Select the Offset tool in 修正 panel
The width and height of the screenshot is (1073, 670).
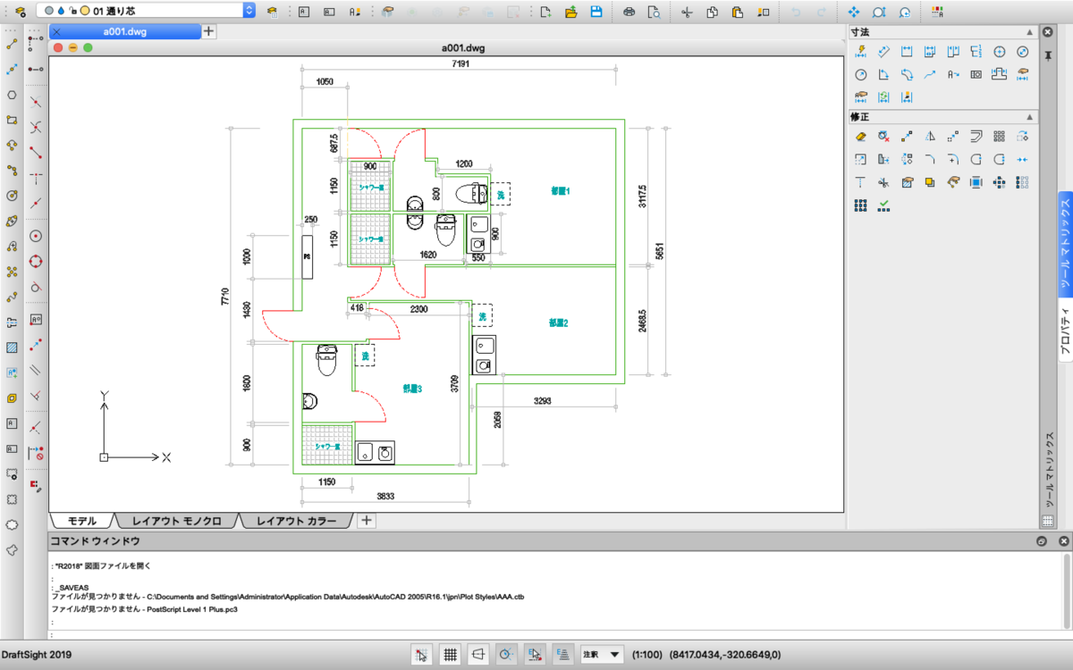(x=976, y=136)
